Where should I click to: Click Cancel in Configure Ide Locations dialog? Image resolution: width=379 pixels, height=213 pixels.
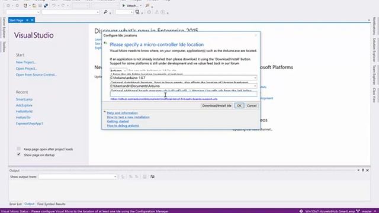pos(251,105)
